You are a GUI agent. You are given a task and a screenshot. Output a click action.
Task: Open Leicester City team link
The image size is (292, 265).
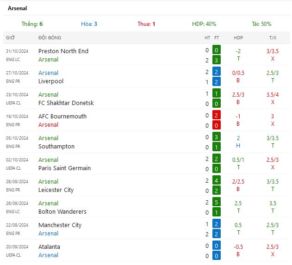pos(56,190)
